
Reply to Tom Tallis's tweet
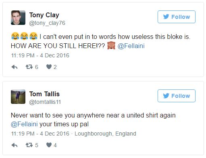(15, 145)
